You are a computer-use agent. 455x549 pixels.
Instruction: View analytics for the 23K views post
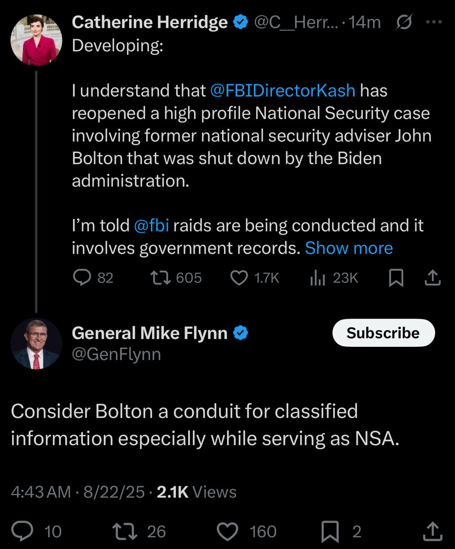click(x=318, y=279)
